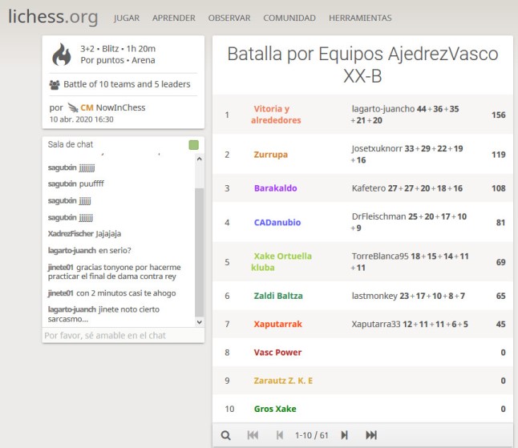Open NowInChess user profile
The height and width of the screenshot is (448, 518).
tap(119, 107)
